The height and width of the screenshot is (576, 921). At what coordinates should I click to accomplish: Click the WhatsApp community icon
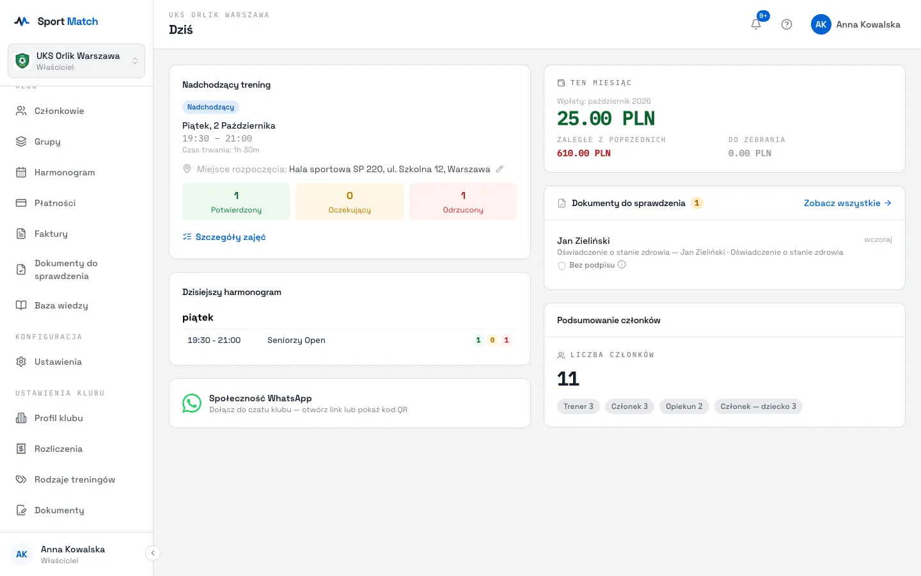coord(192,403)
